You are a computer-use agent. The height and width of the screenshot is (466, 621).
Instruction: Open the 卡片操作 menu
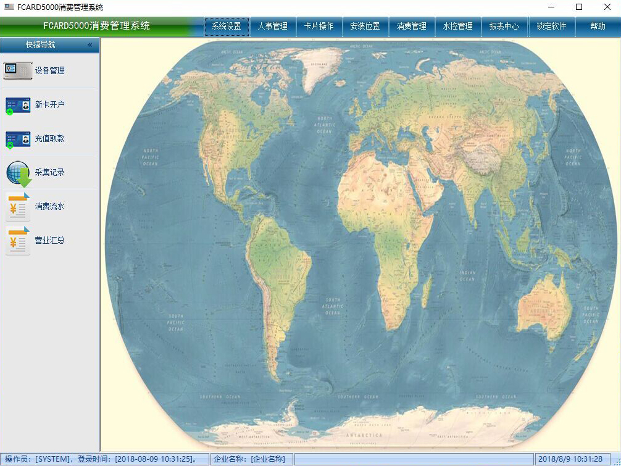click(x=319, y=27)
